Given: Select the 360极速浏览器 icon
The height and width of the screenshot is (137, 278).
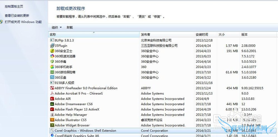Looking at the screenshot, I should [x=52, y=56].
